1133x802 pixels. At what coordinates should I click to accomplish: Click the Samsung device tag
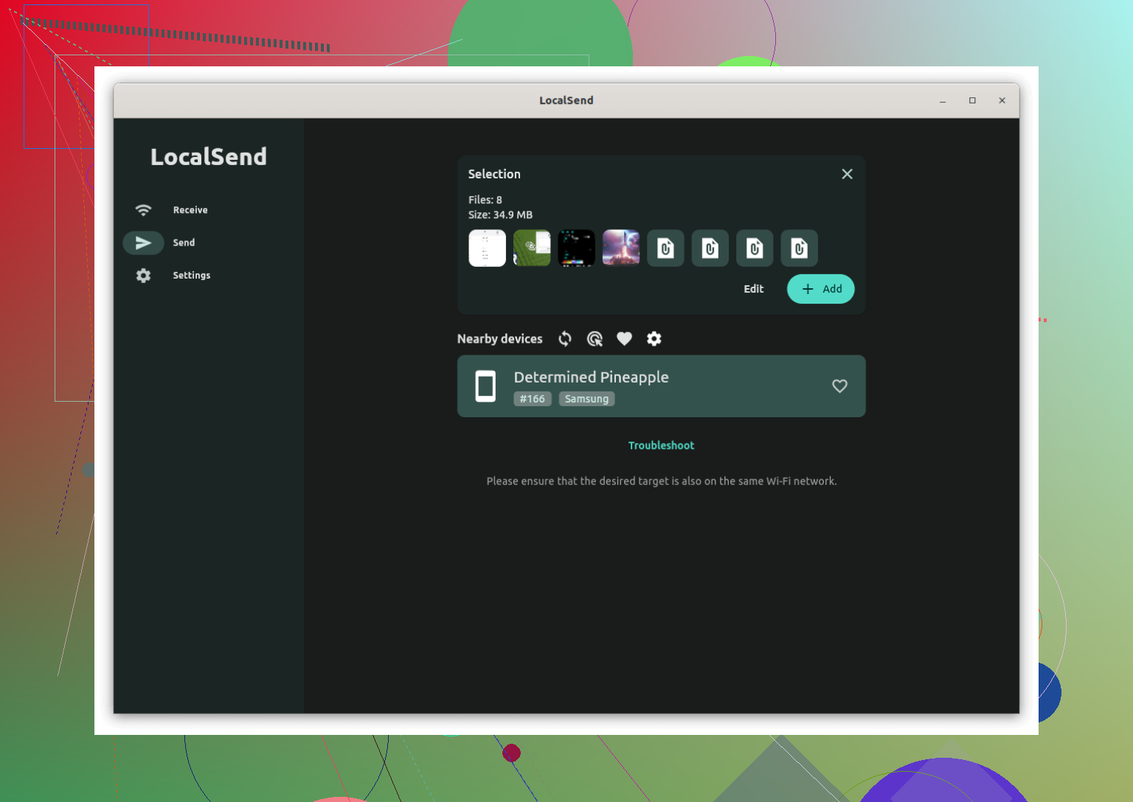586,399
